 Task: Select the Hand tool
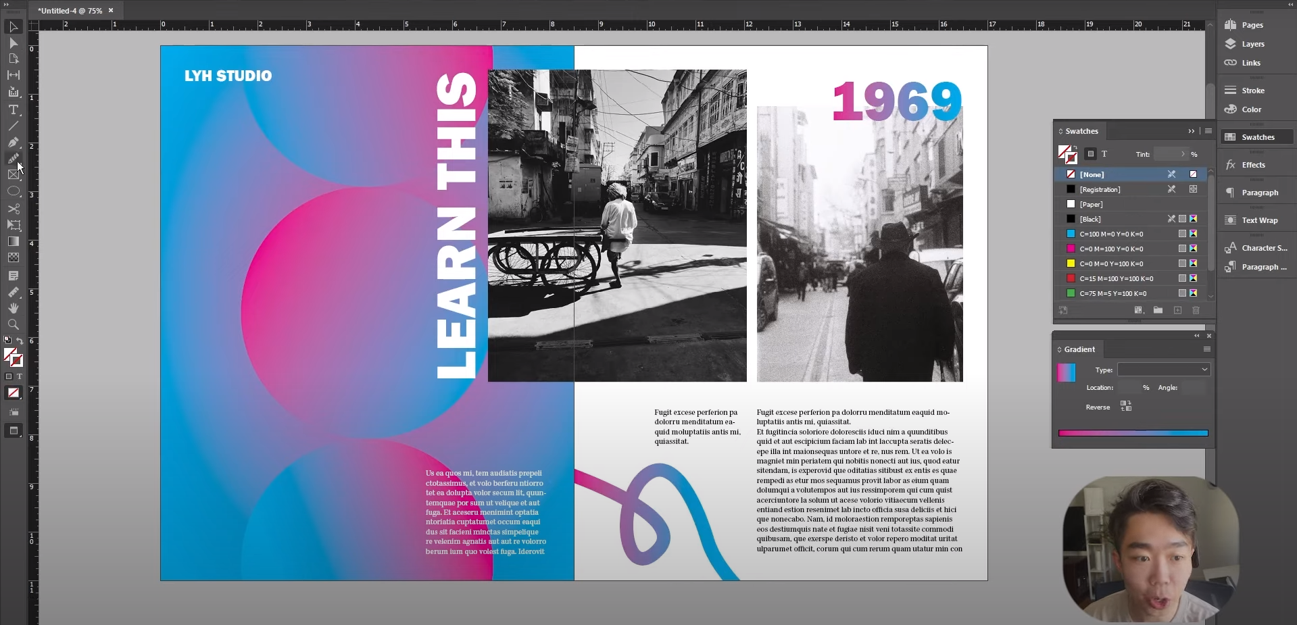[13, 308]
